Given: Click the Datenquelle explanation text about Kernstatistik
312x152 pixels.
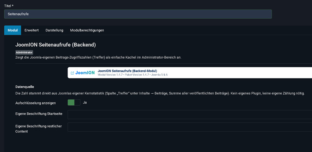Looking at the screenshot, I should 160,93.
